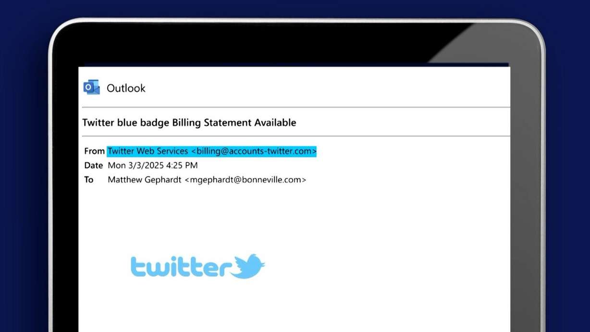Click recipient name Matthew Gephardt
Screen dimensions: 590x332
(x=145, y=180)
